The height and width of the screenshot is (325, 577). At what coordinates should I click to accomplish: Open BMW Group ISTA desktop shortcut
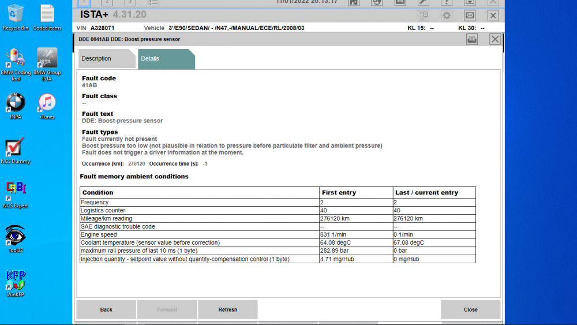click(47, 65)
